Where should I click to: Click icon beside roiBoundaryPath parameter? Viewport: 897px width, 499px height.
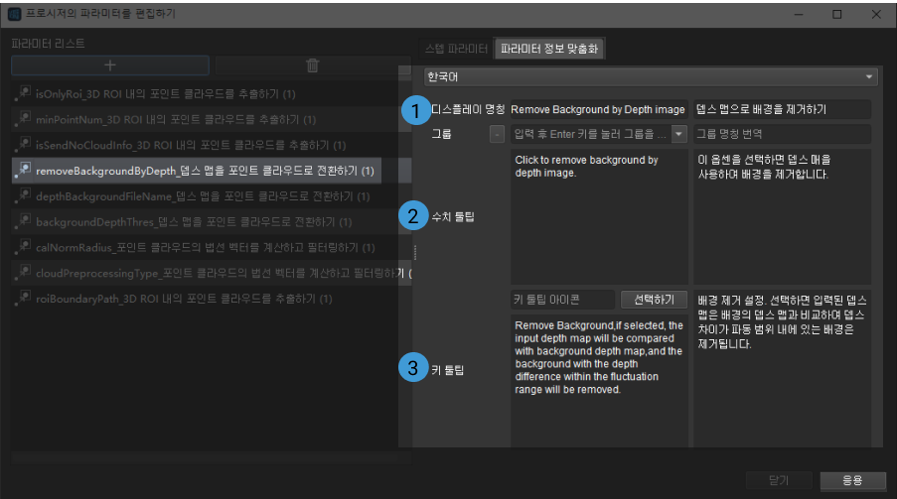tap(23, 299)
